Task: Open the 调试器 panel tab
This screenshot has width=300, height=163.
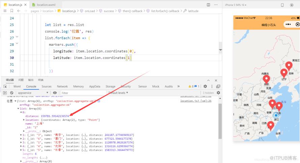Action: pyautogui.click(x=10, y=80)
